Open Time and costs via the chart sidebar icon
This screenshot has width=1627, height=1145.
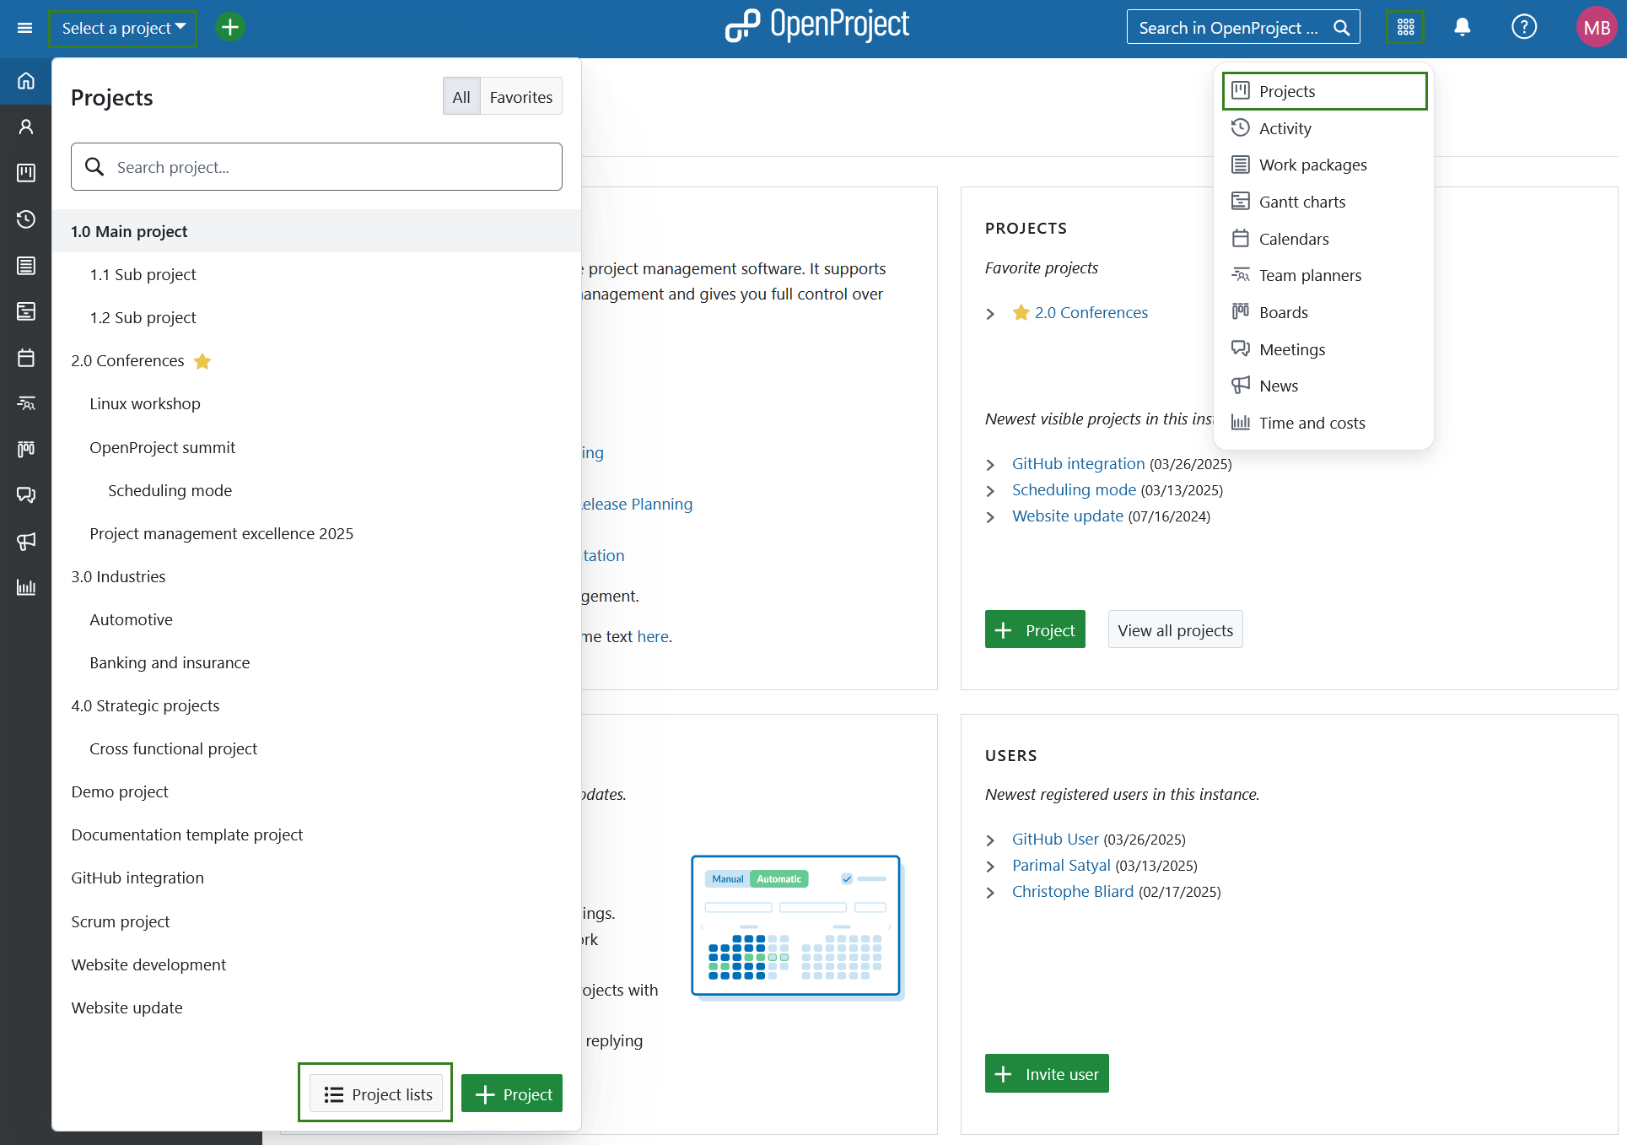tap(25, 587)
